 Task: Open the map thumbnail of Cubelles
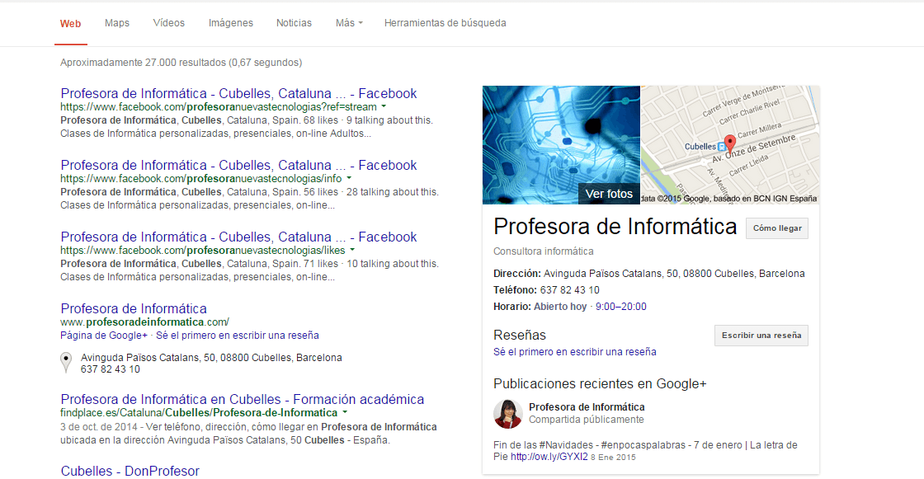pyautogui.click(x=729, y=145)
